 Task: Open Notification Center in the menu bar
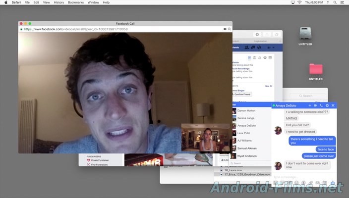(x=342, y=2)
